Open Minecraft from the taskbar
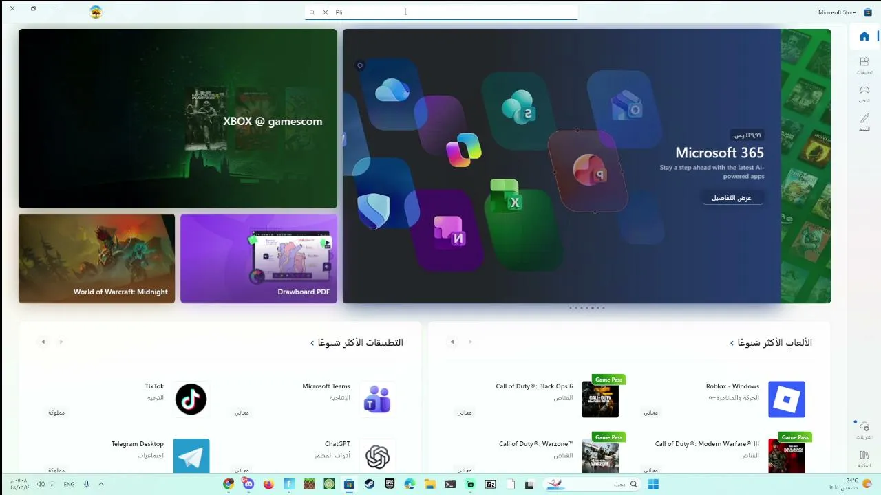This screenshot has height=495, width=881. tap(309, 484)
